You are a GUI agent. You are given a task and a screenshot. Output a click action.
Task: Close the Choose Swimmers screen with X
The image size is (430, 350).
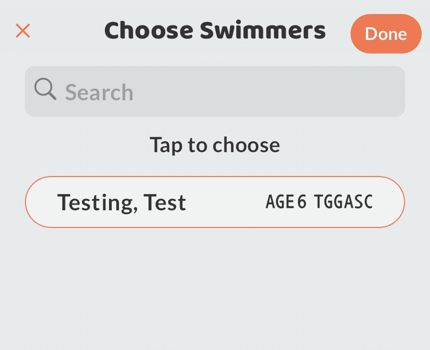click(23, 31)
